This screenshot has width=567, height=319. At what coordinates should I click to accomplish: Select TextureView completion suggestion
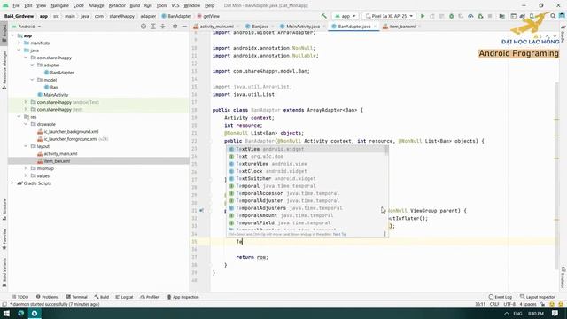tap(307, 164)
